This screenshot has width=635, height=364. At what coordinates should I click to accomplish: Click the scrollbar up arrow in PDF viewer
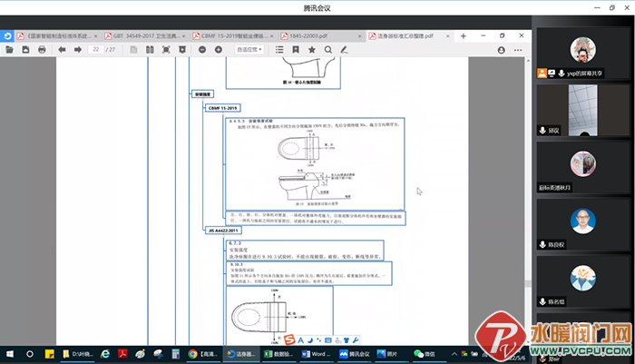pos(528,61)
